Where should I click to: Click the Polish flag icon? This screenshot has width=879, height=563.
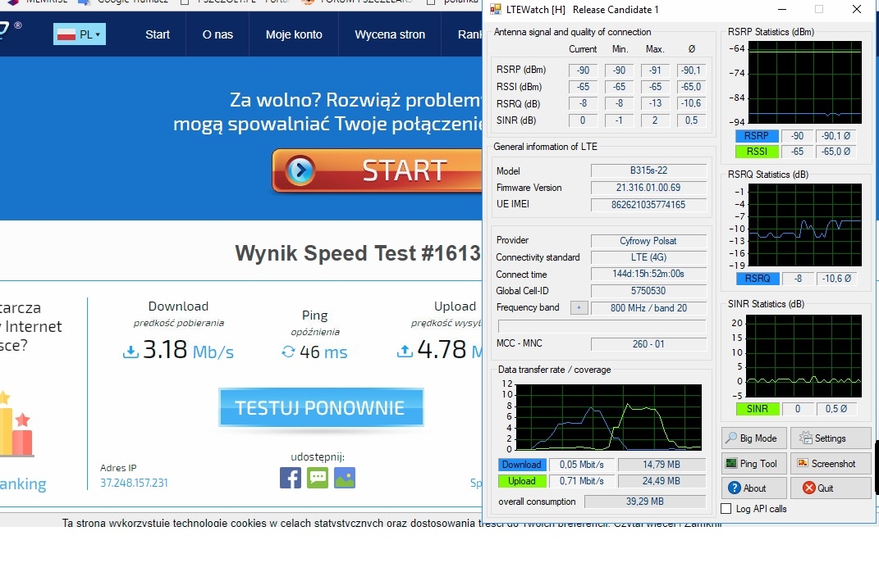(66, 34)
